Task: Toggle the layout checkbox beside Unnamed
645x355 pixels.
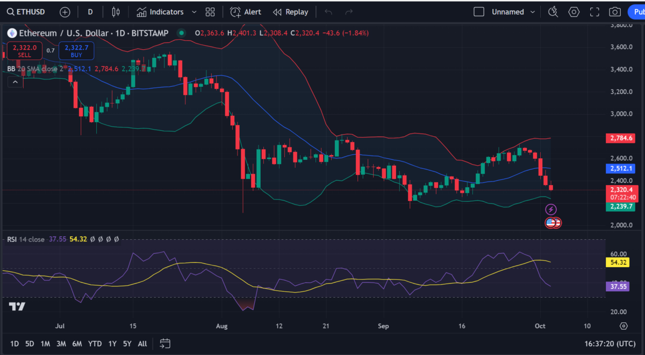Action: click(x=478, y=12)
